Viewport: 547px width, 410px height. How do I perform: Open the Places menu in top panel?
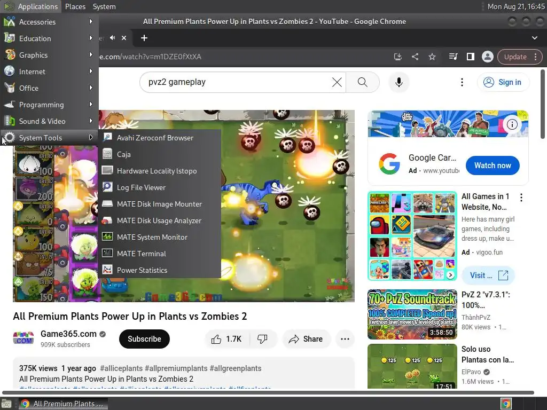tap(75, 6)
